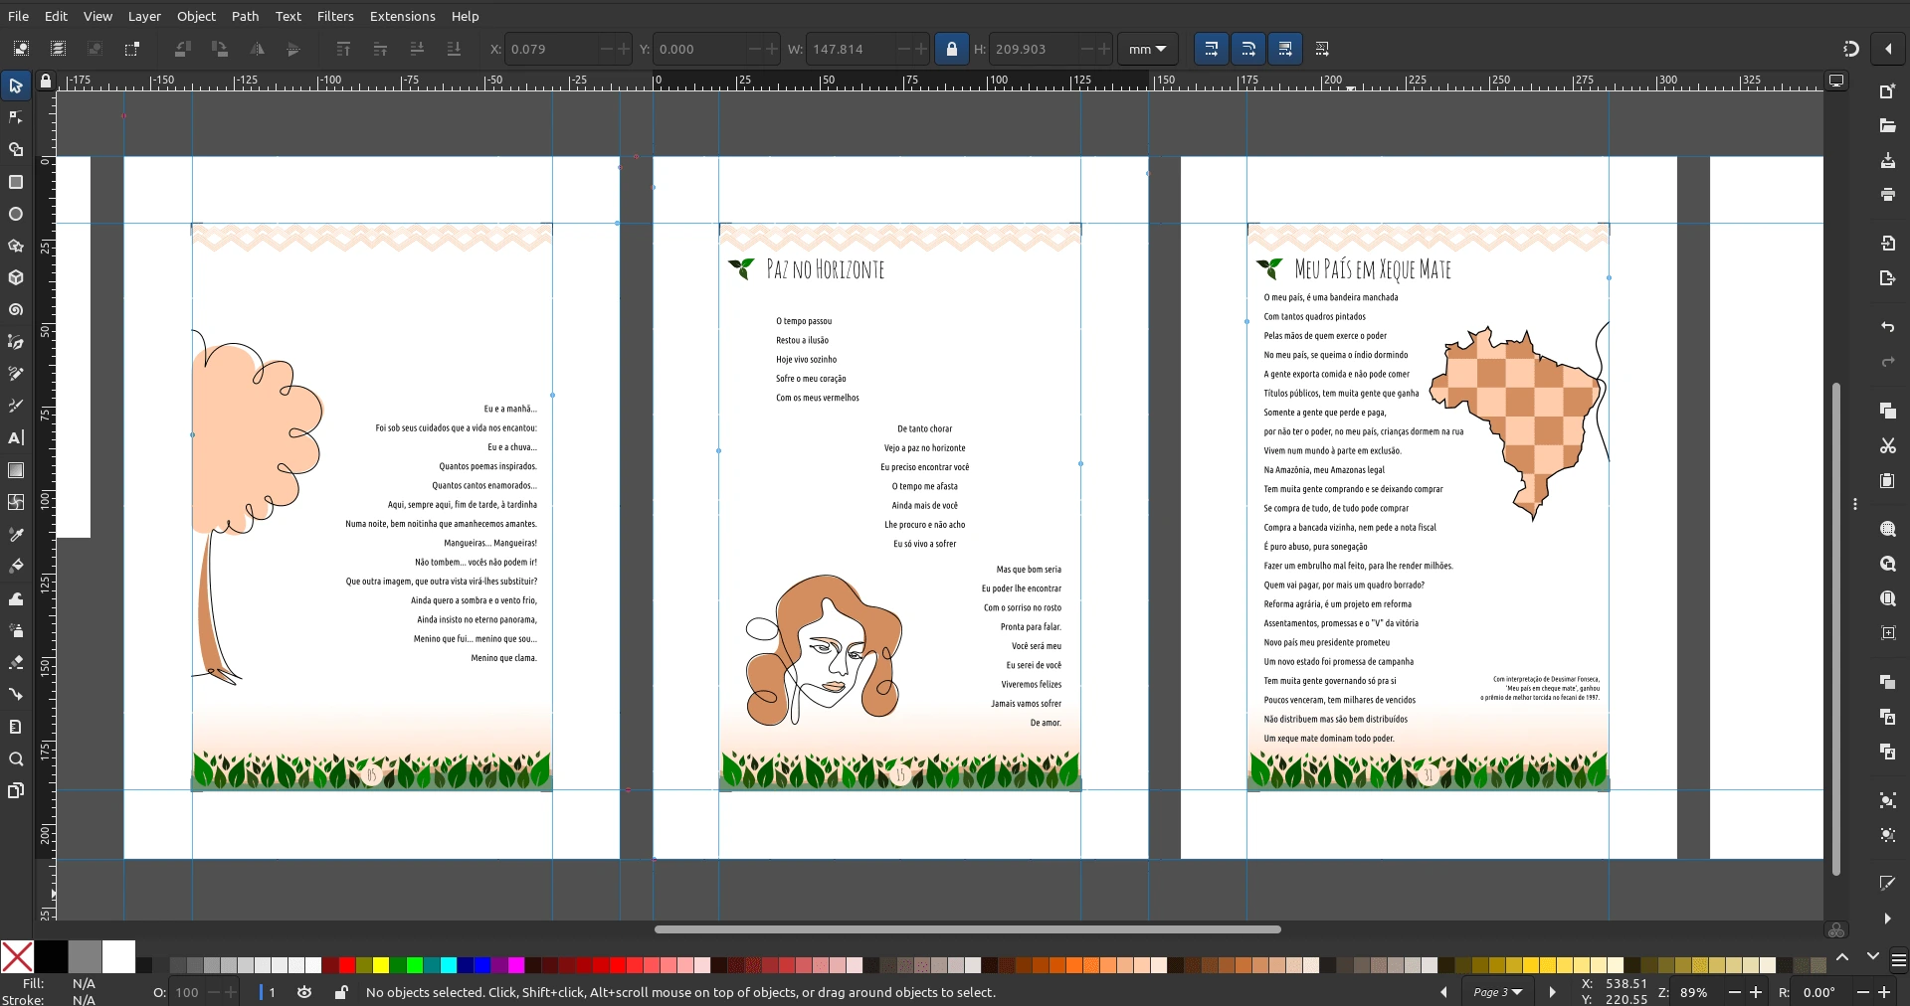Toggle the width/height ratio lock
Image resolution: width=1910 pixels, height=1006 pixels.
(x=952, y=49)
